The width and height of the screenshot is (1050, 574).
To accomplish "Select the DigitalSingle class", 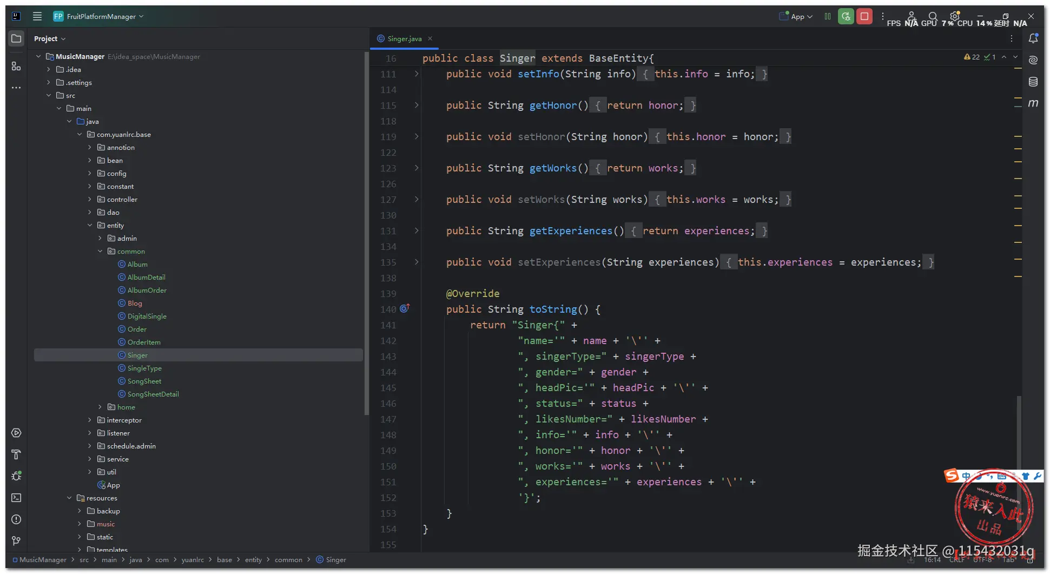I will 147,316.
